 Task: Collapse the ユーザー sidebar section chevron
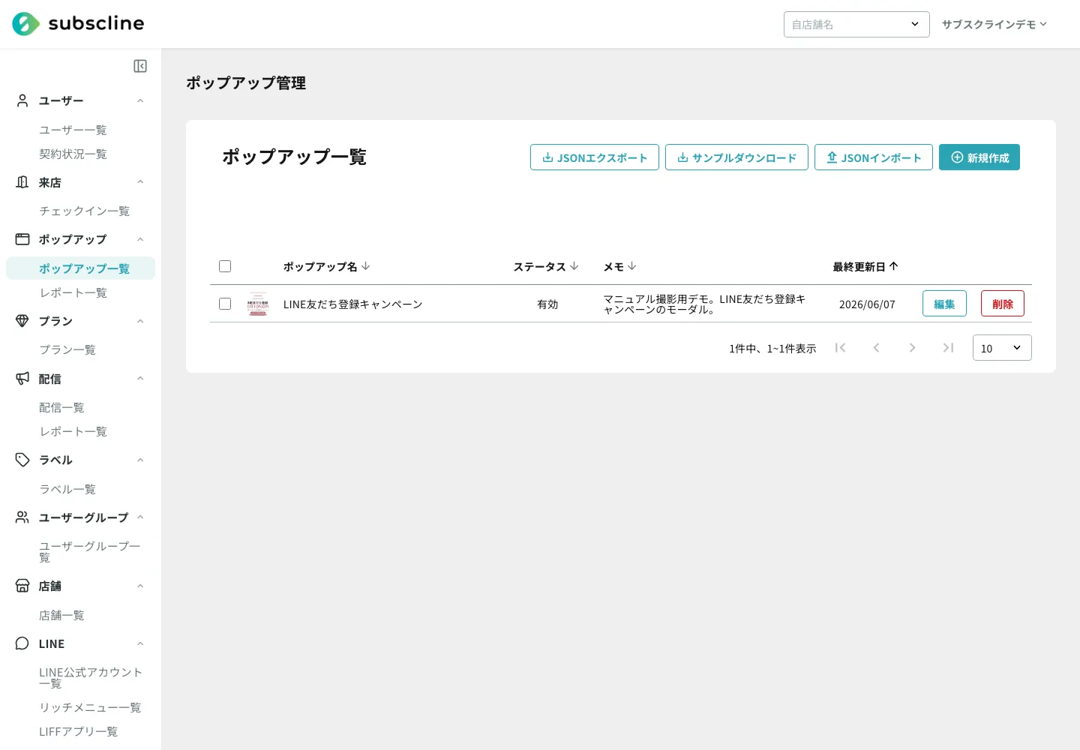pos(140,100)
